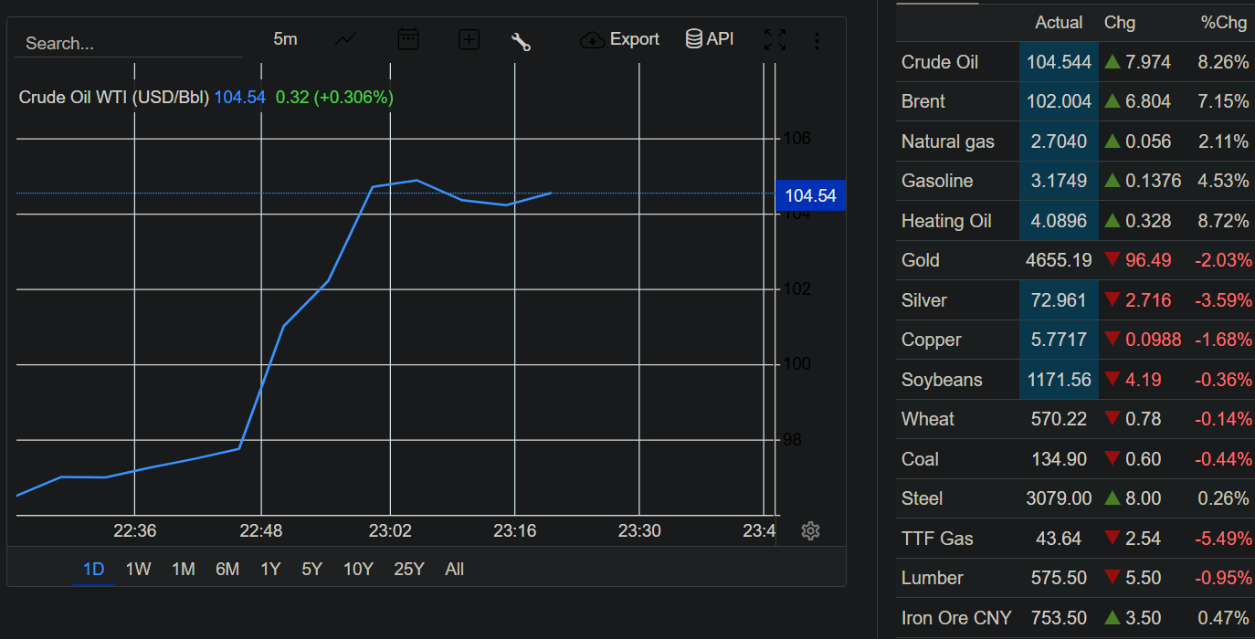Click Heating Oil percent change 8.72%

point(1223,221)
